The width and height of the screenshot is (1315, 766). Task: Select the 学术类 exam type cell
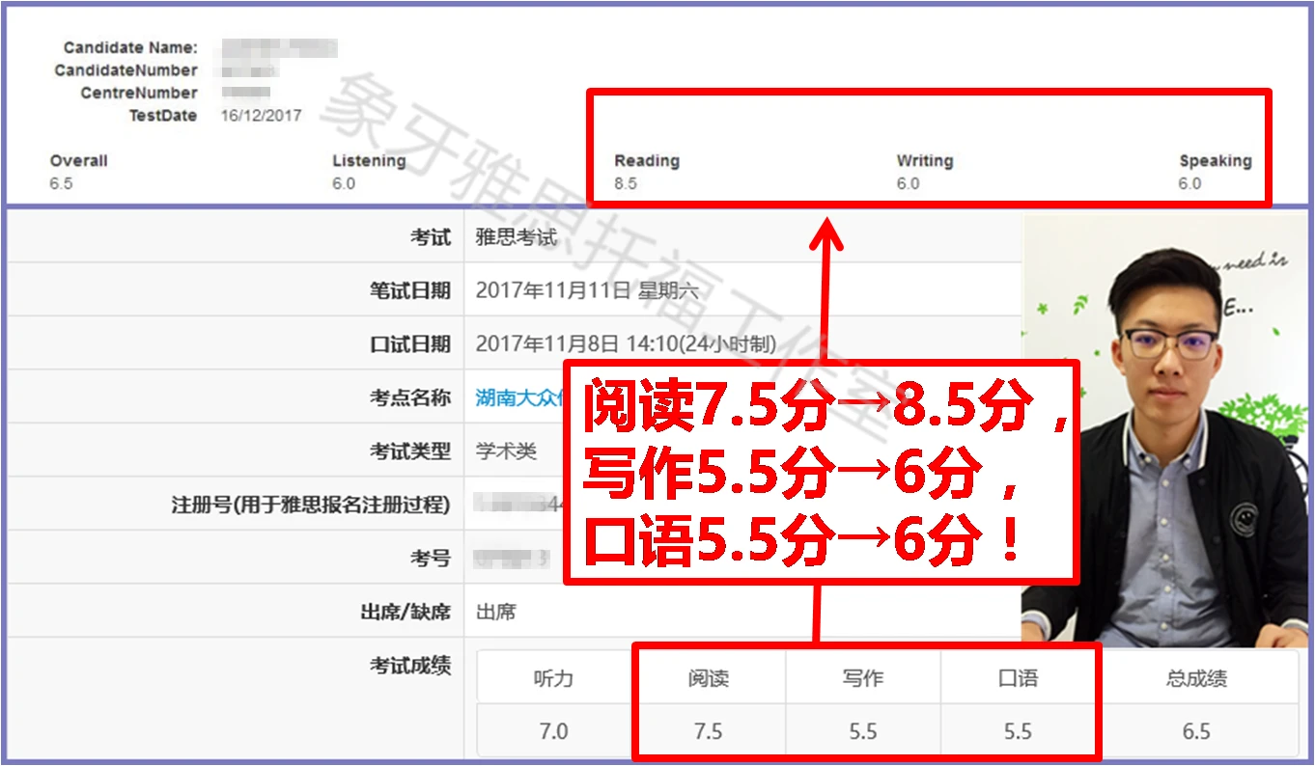502,450
